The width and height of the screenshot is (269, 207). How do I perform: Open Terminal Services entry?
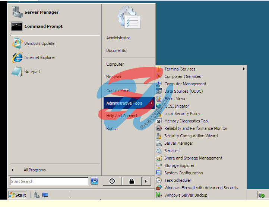(x=201, y=69)
